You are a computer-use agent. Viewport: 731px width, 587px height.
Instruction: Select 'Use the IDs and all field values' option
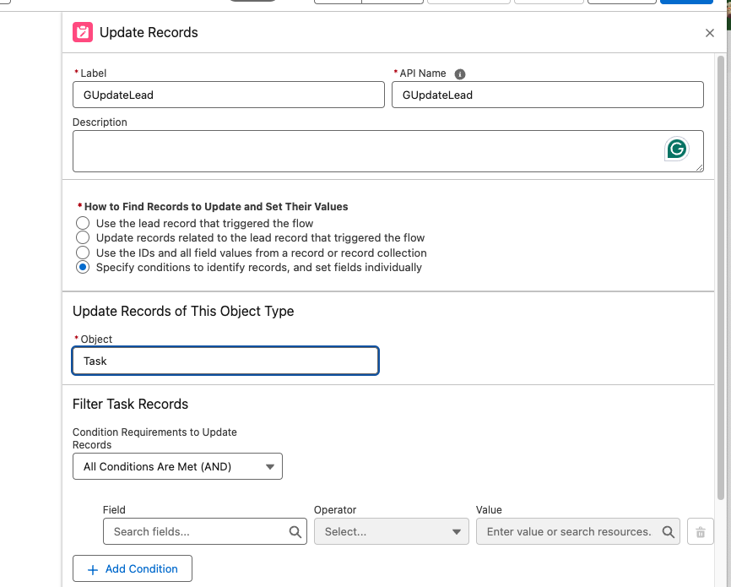[83, 253]
